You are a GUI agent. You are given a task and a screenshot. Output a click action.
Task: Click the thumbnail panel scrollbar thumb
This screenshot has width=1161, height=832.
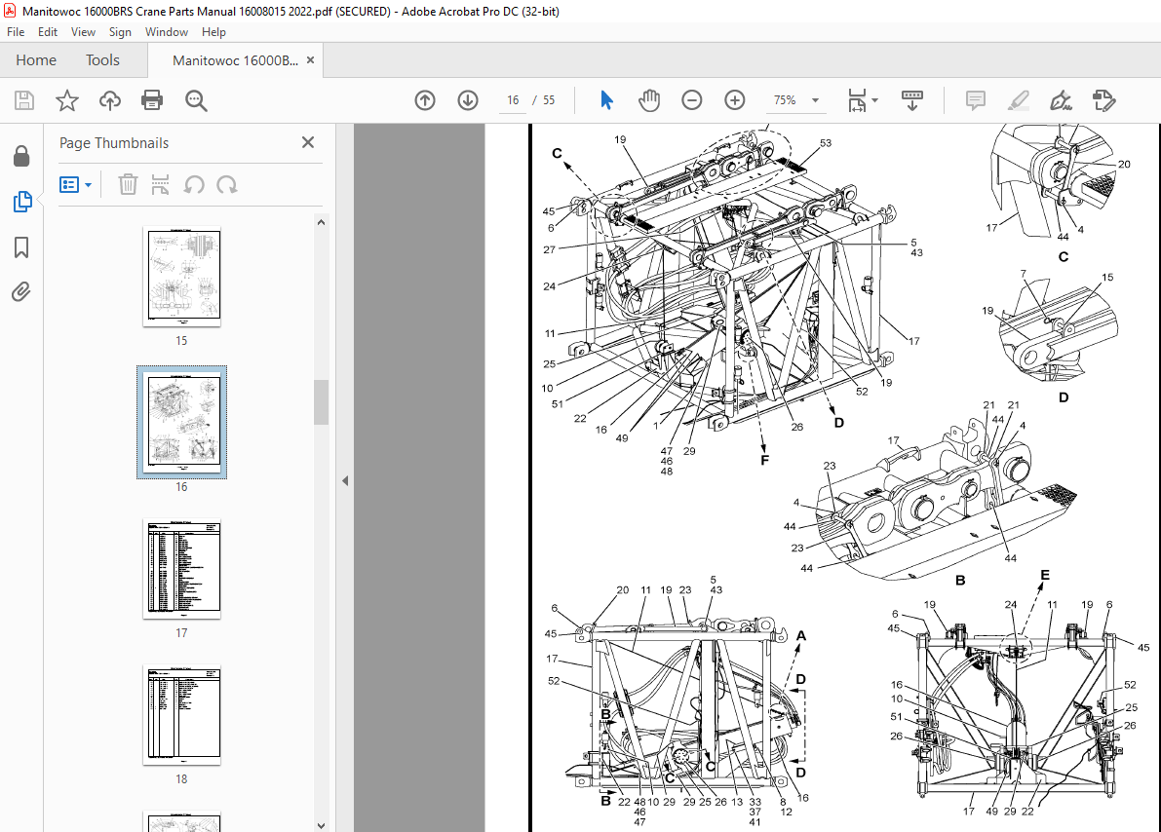tap(322, 402)
